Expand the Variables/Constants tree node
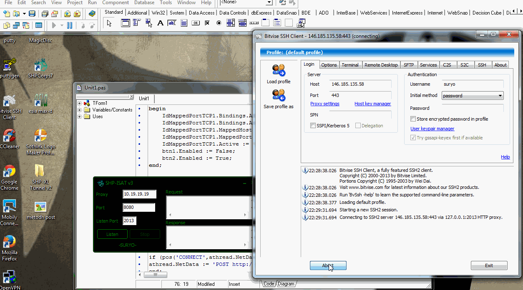The image size is (523, 290). pos(80,110)
